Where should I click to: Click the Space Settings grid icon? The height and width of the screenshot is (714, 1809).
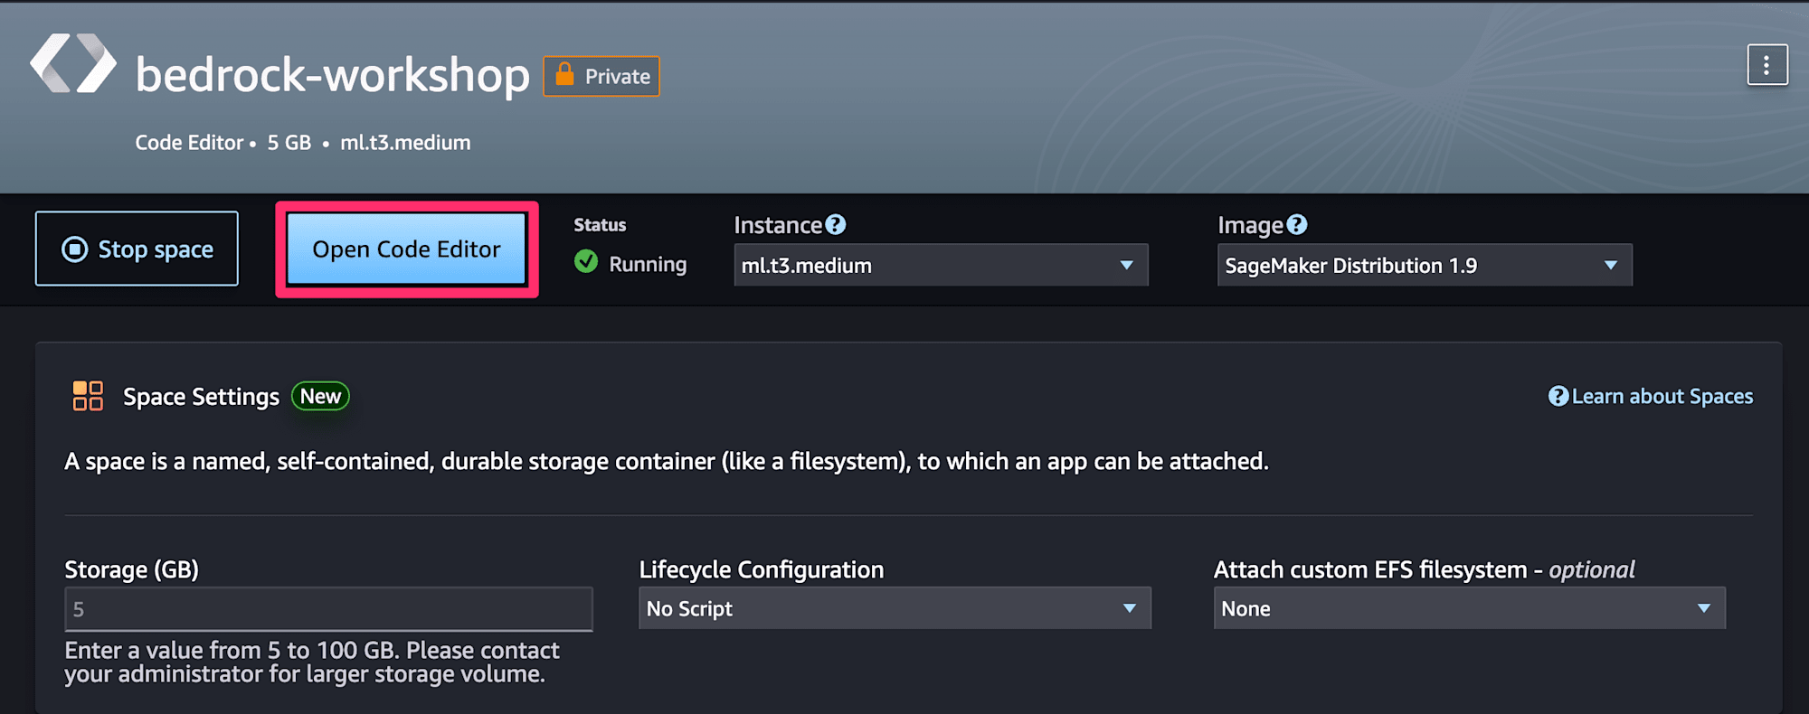[x=88, y=396]
